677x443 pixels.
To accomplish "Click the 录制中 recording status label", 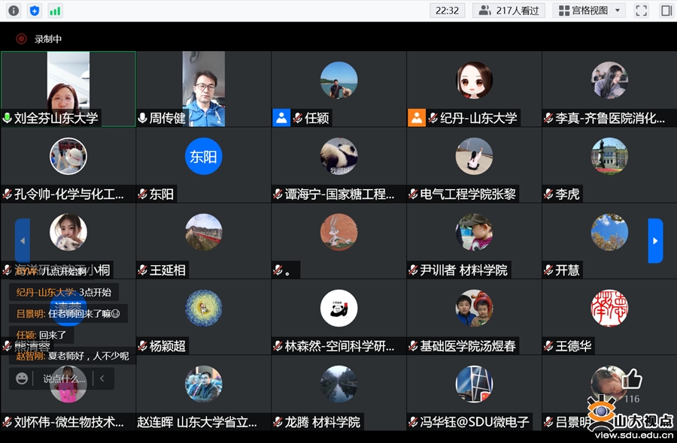I will (x=48, y=39).
